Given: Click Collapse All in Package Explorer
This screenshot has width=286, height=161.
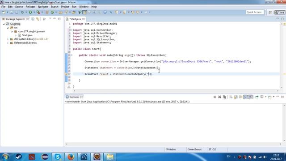Looking at the screenshot, I should point(33,19).
